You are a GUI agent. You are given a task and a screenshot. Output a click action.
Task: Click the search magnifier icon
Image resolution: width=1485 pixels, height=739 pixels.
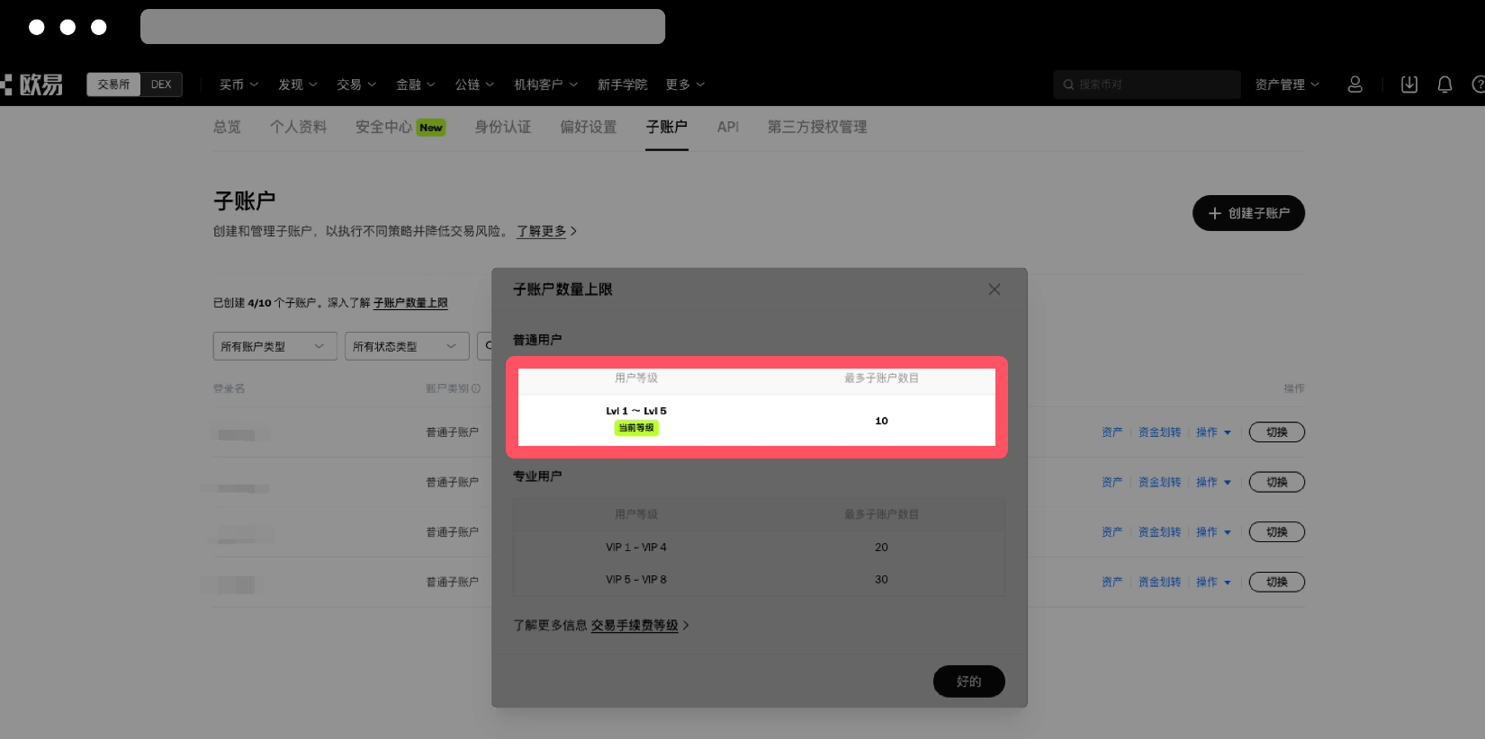tap(1068, 85)
